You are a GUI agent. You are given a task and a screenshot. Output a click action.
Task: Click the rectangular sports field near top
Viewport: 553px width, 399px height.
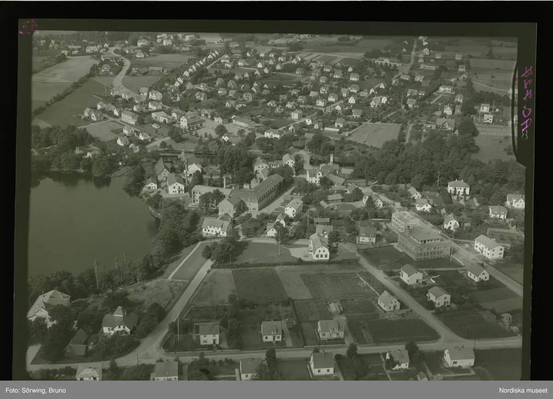[375, 134]
